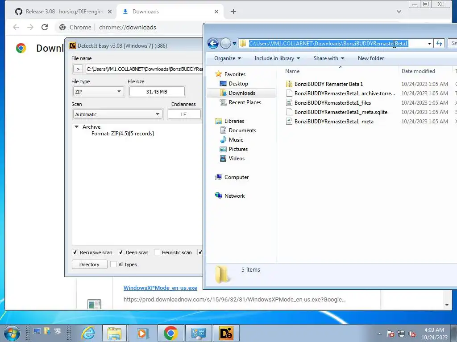Open a new Chrome tab
Viewport: 457px width, 342px height.
click(233, 12)
